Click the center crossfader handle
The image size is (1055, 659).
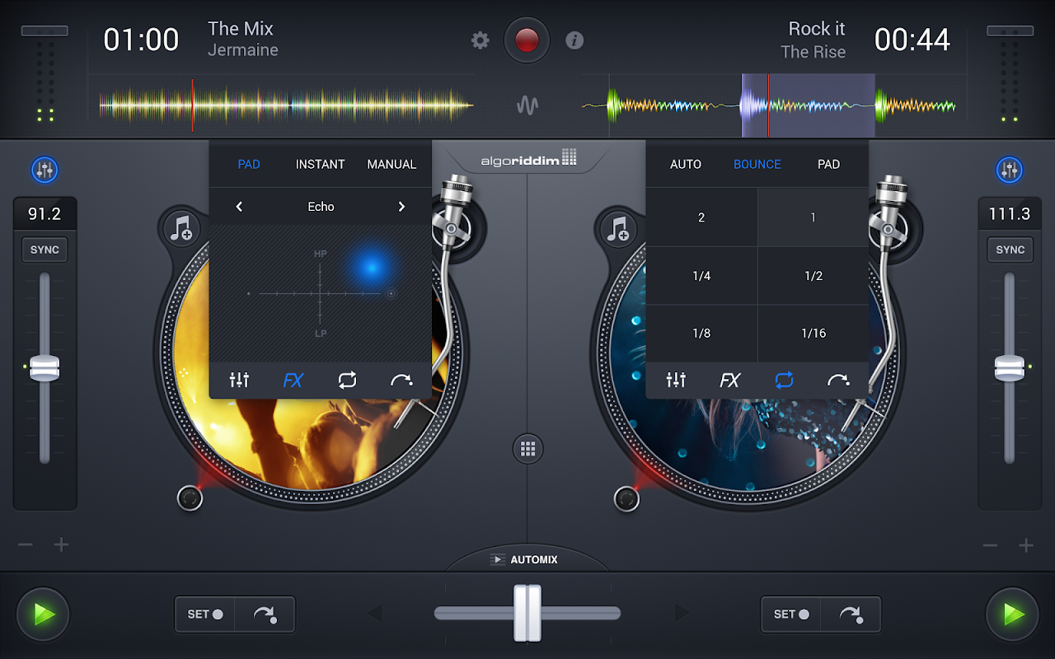click(x=527, y=612)
